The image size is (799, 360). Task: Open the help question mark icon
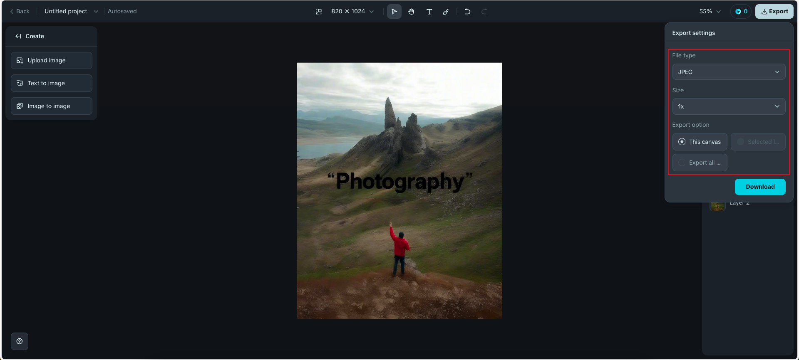point(20,341)
